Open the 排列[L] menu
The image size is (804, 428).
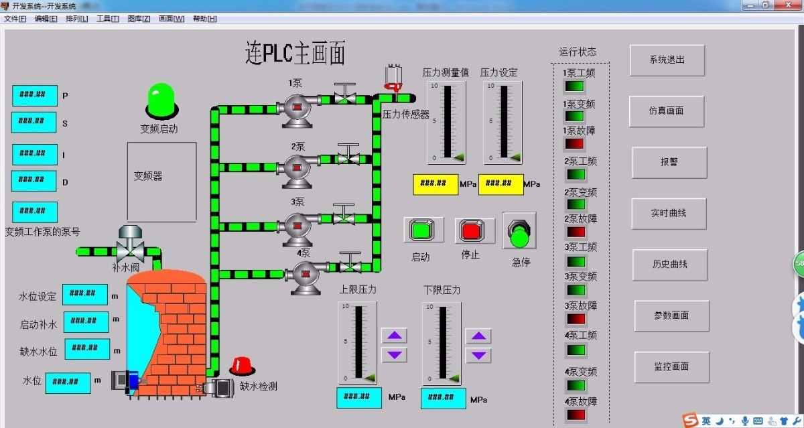point(76,19)
